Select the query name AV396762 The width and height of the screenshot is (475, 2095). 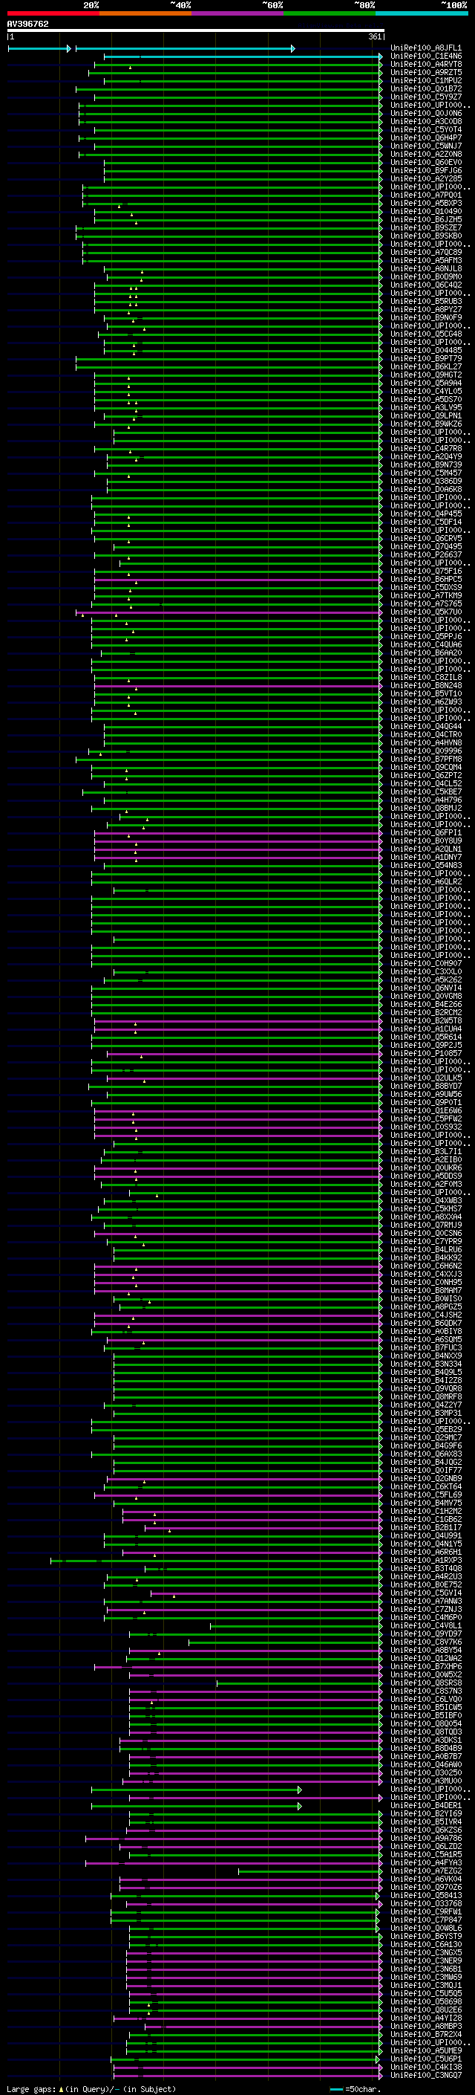(x=27, y=25)
